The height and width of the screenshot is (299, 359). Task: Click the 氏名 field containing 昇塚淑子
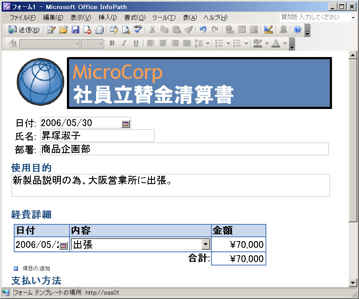tap(97, 136)
